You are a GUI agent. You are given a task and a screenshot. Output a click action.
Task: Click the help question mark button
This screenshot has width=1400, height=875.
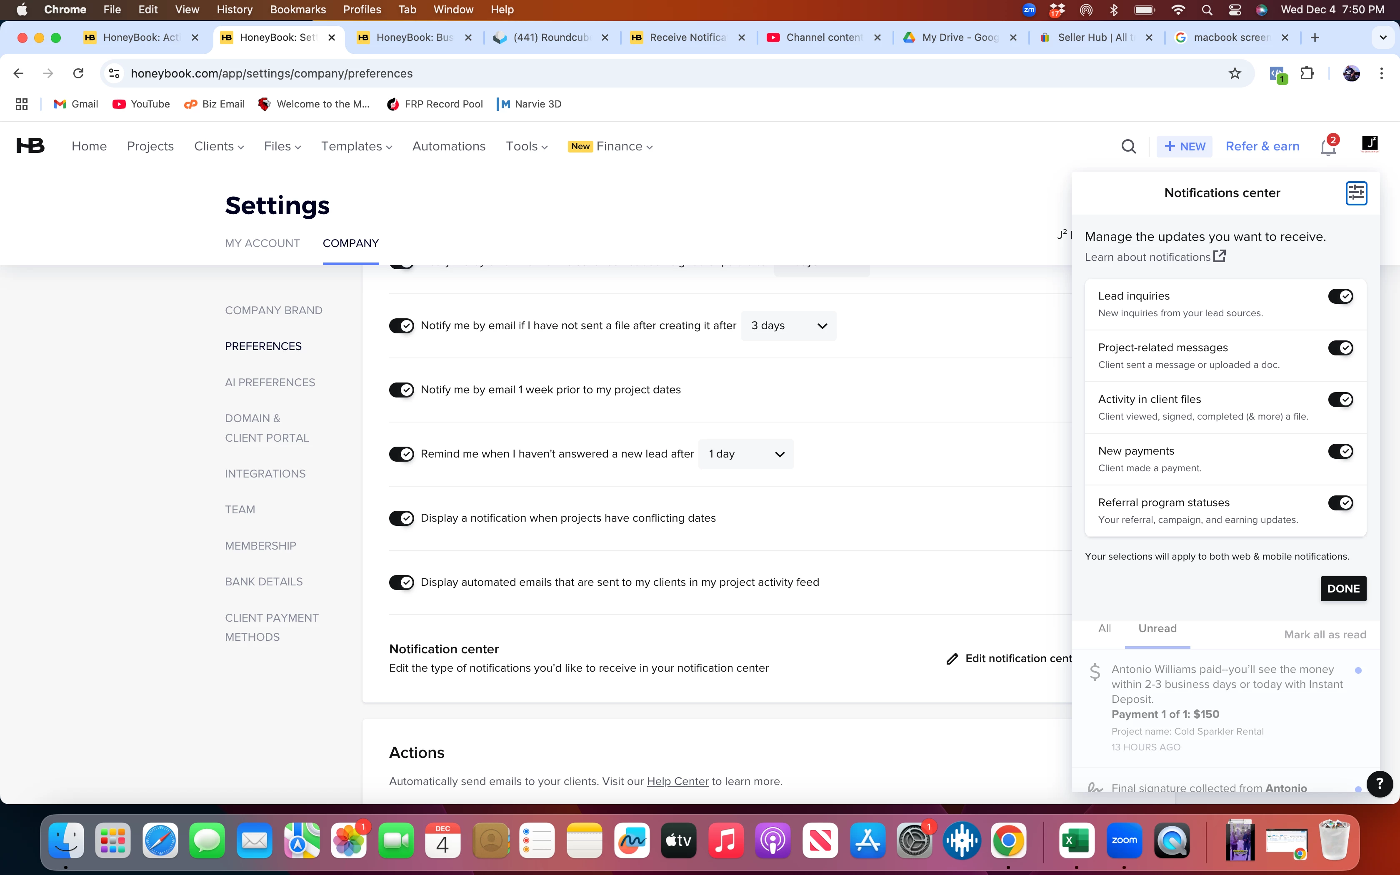[1379, 784]
